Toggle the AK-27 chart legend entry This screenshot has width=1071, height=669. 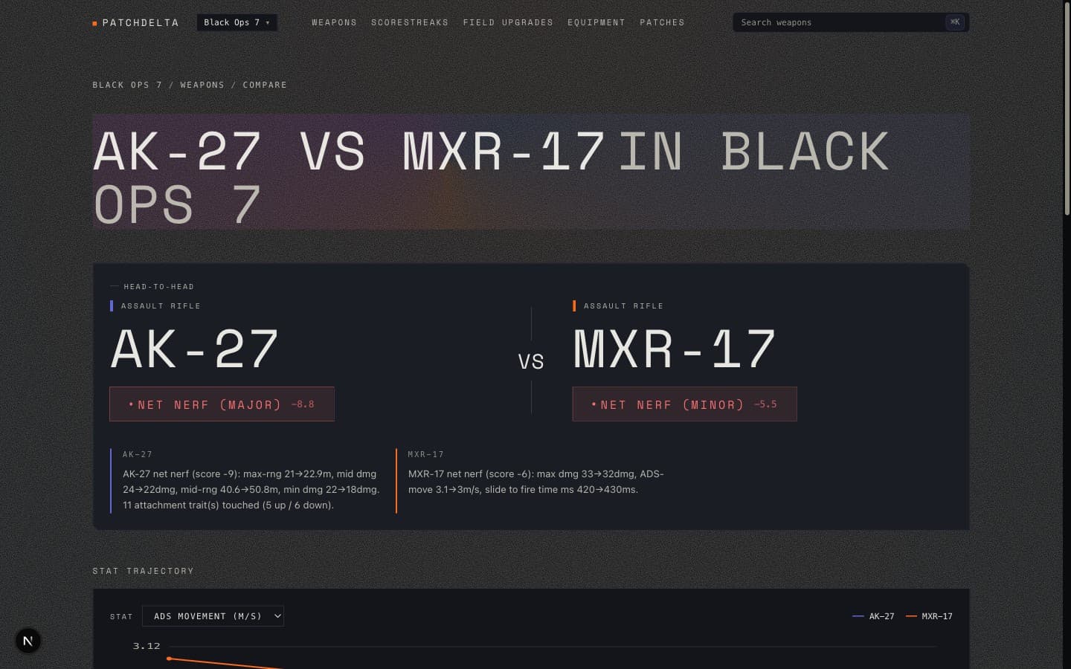(x=873, y=616)
